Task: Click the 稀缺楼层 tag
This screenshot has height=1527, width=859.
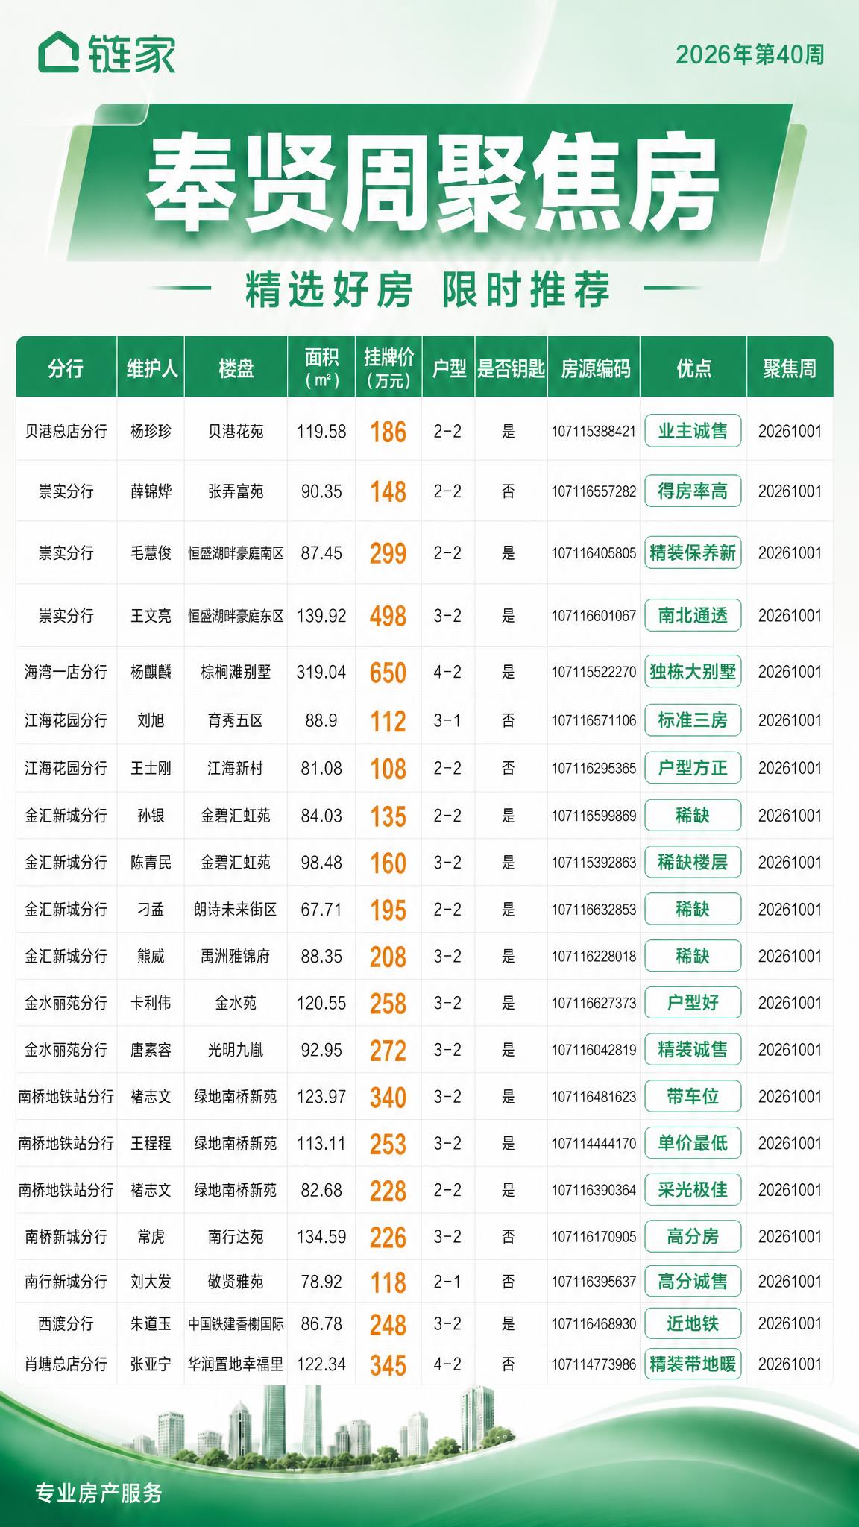Action: [x=693, y=862]
